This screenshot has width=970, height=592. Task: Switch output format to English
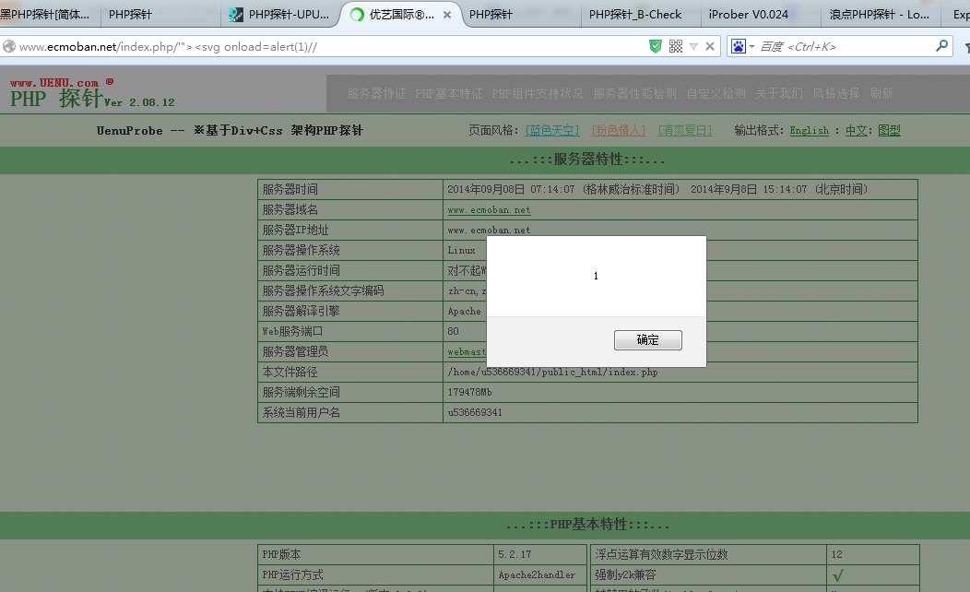coord(810,131)
